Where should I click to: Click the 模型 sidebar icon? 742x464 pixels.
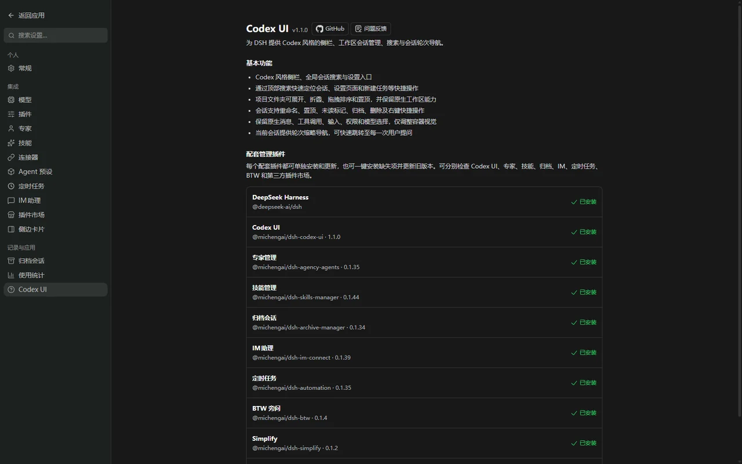11,100
